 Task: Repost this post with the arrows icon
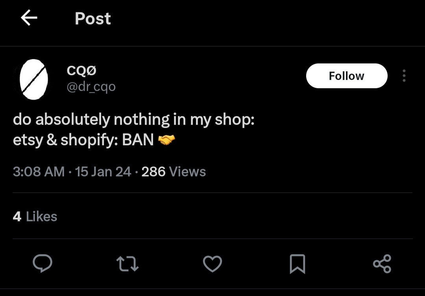coord(127,264)
